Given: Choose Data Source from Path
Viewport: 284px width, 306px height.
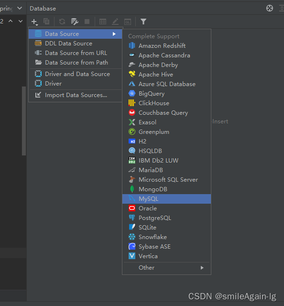Looking at the screenshot, I should tap(76, 63).
